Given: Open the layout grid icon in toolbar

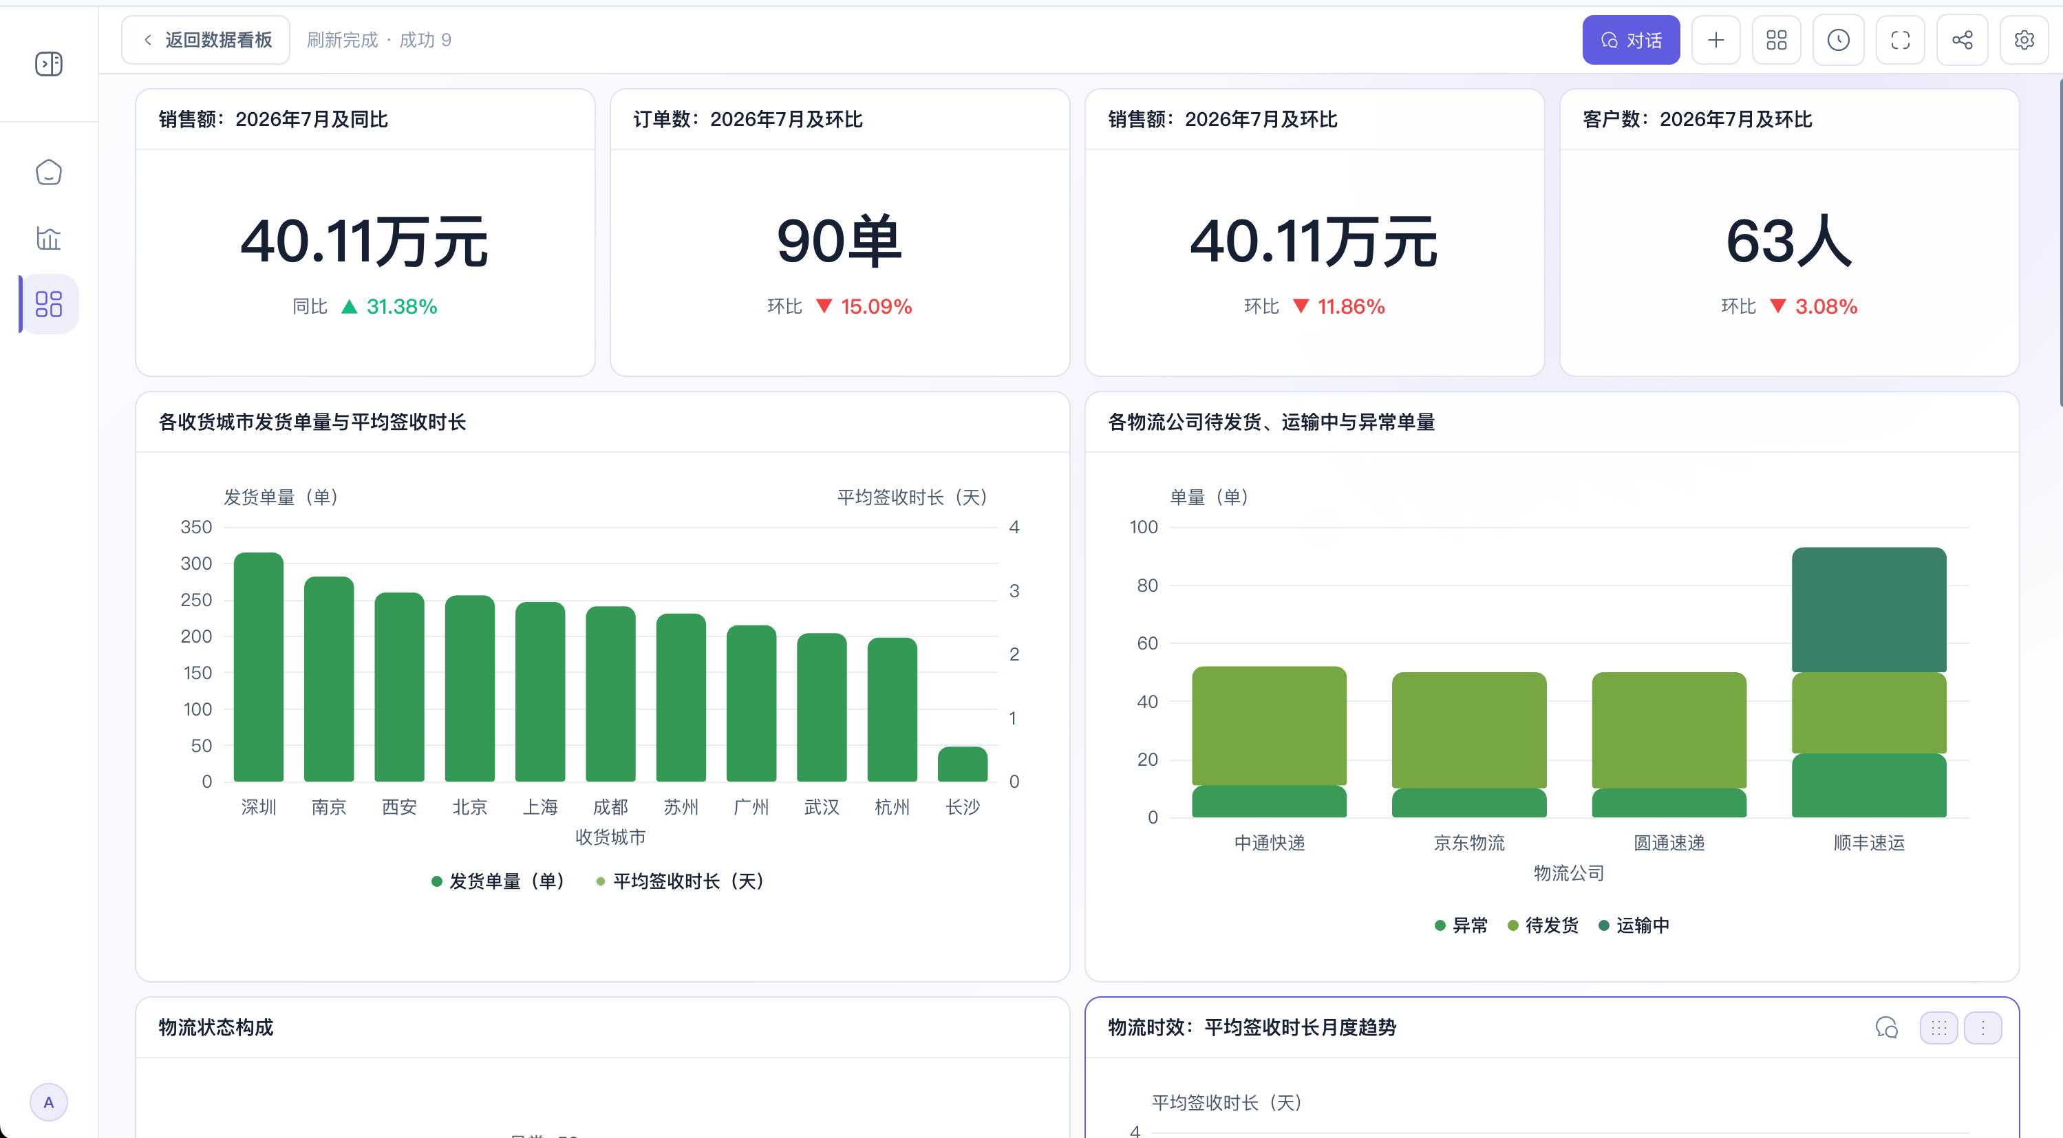Looking at the screenshot, I should point(1776,40).
